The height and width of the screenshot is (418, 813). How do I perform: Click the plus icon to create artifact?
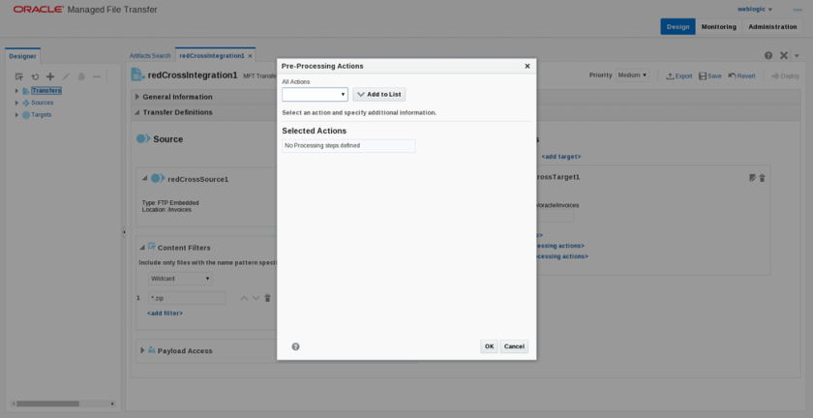click(x=50, y=77)
